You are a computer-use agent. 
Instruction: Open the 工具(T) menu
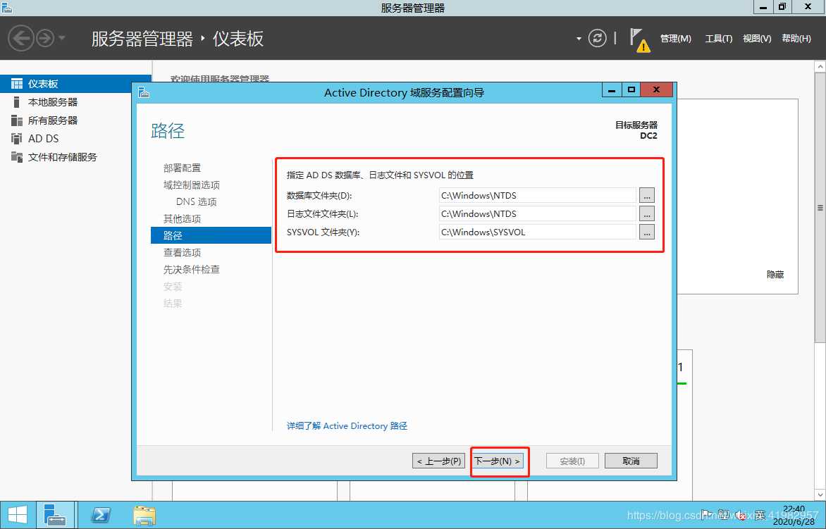pos(719,39)
